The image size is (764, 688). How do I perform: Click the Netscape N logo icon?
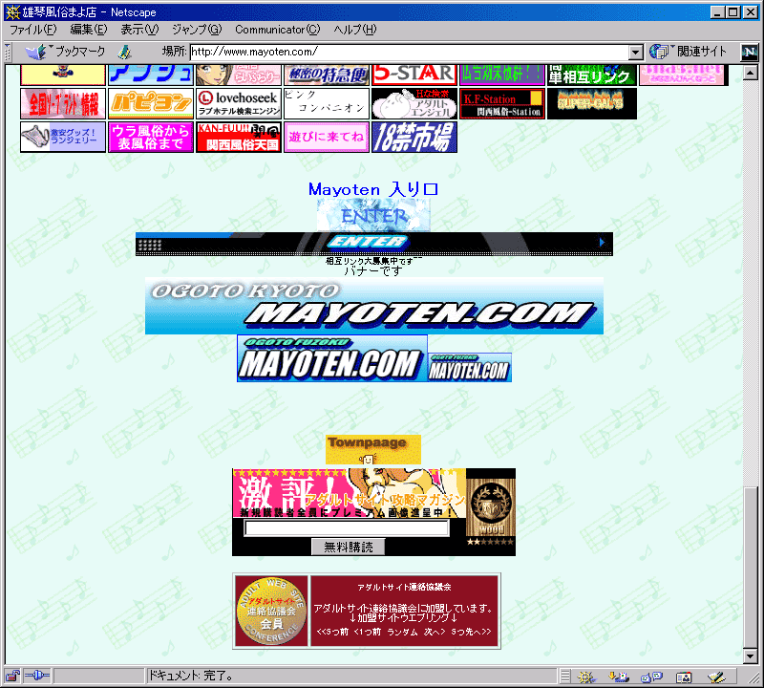pyautogui.click(x=750, y=53)
